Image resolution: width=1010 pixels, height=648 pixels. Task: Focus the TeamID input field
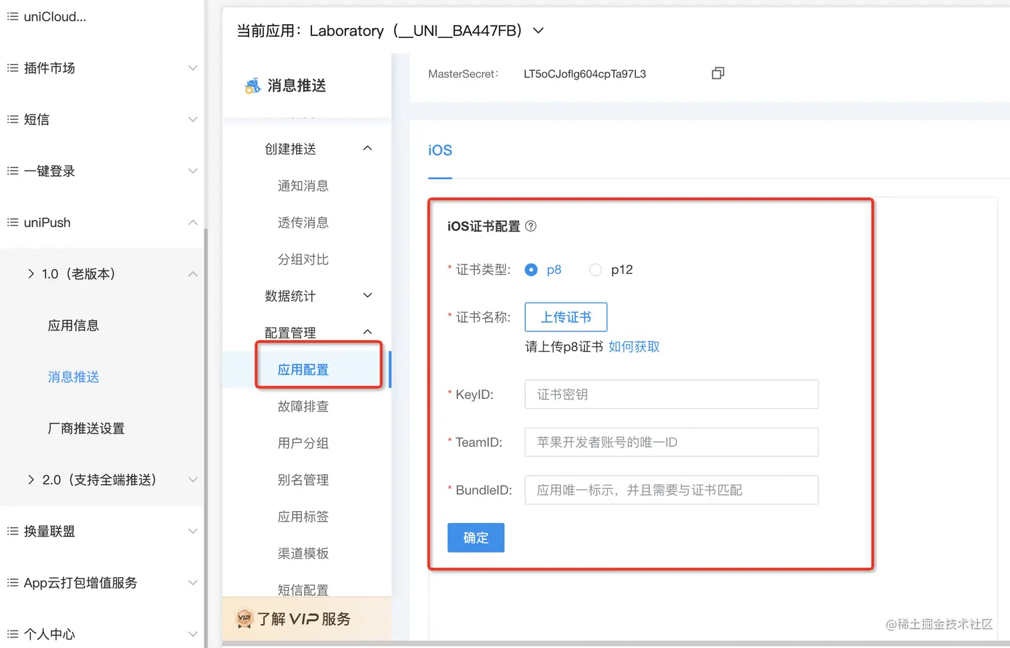(x=671, y=442)
